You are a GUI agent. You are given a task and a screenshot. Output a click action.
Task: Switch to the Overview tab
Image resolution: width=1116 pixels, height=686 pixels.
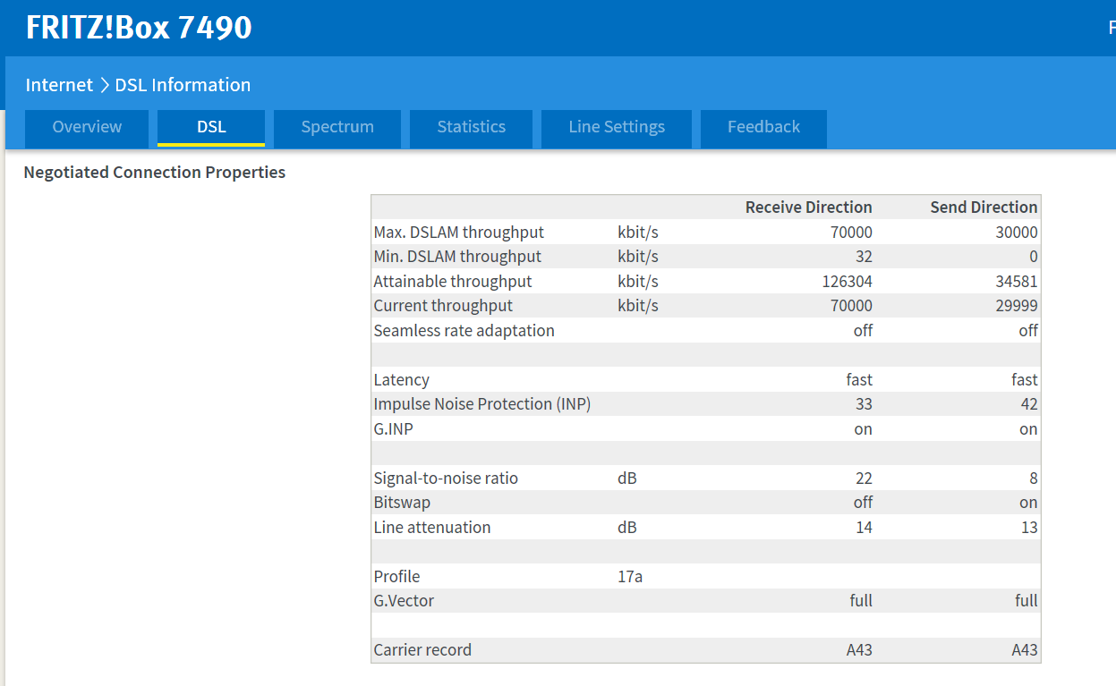(87, 127)
